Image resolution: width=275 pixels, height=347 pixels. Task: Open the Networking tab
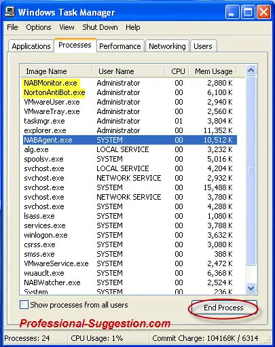167,46
